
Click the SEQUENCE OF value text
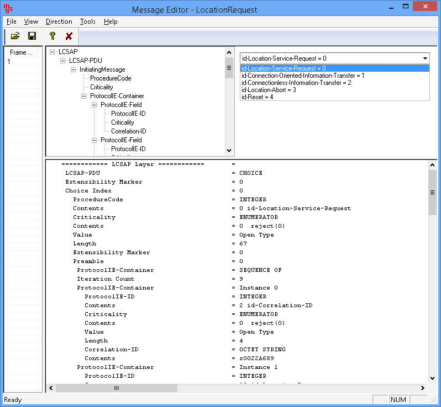click(x=260, y=270)
